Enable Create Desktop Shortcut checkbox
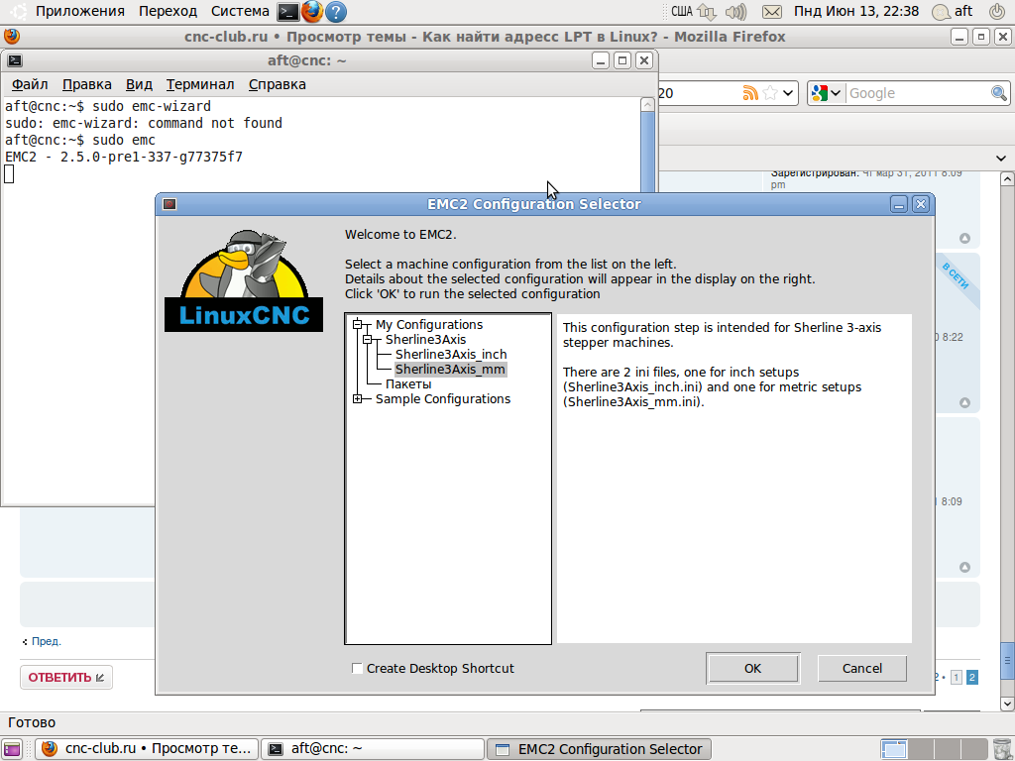Image resolution: width=1015 pixels, height=761 pixels. (x=357, y=668)
